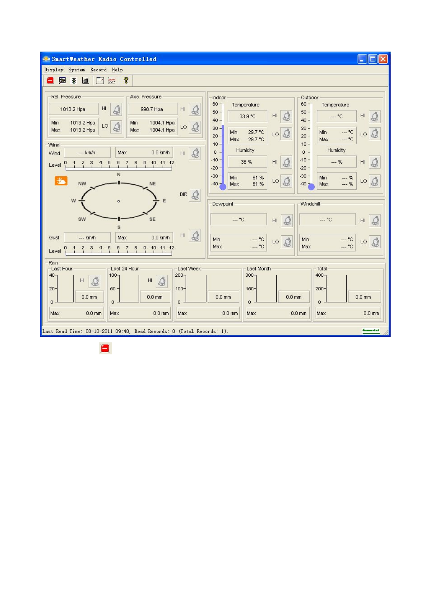This screenshot has height=595, width=421.
Task: Click the Last Read Time status text
Action: 135,331
